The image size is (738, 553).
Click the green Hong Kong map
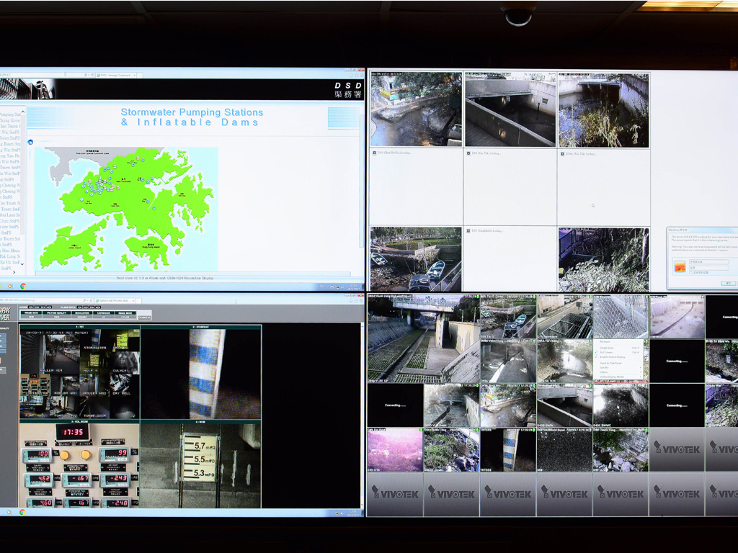pyautogui.click(x=126, y=210)
